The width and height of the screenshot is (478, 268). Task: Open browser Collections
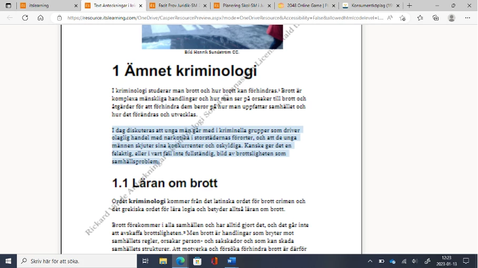coord(436,18)
